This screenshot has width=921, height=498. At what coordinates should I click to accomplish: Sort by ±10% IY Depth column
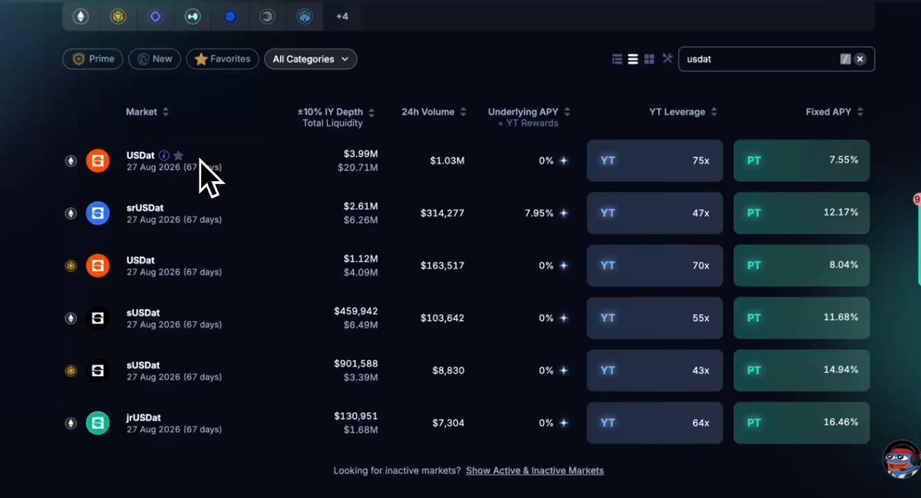336,112
